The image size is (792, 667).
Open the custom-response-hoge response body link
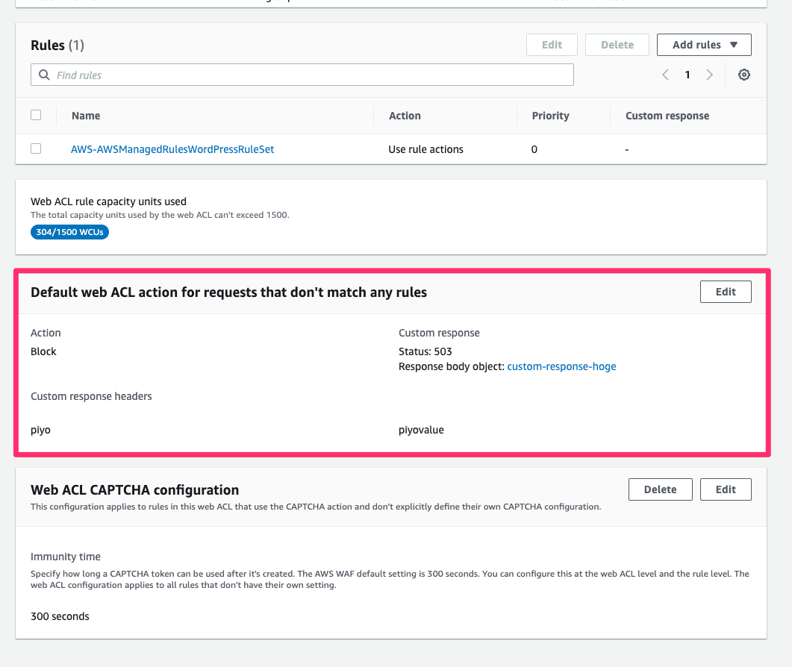[x=561, y=366]
